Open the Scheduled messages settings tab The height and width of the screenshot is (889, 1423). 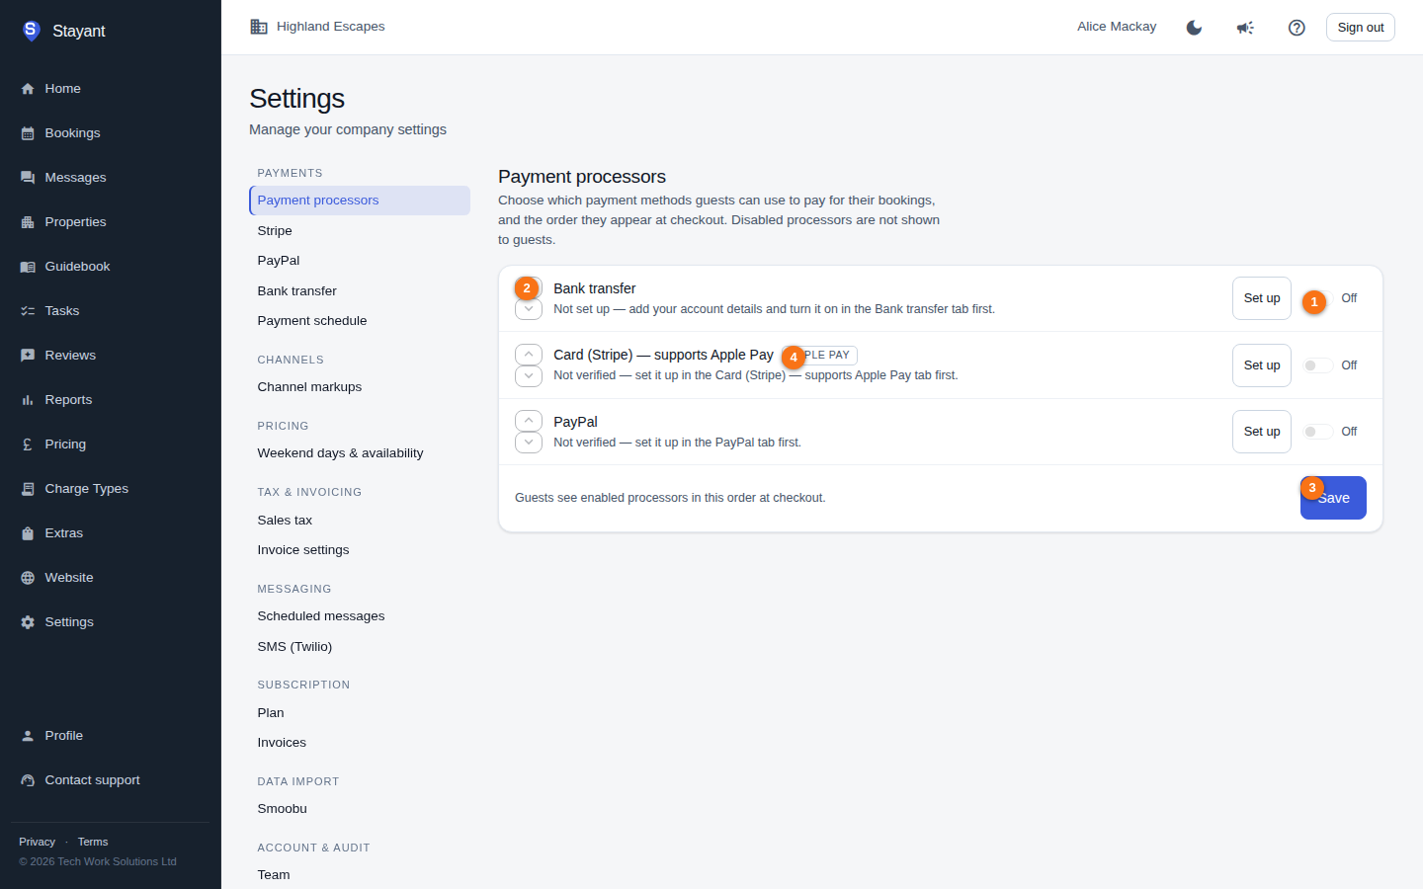click(x=360, y=616)
